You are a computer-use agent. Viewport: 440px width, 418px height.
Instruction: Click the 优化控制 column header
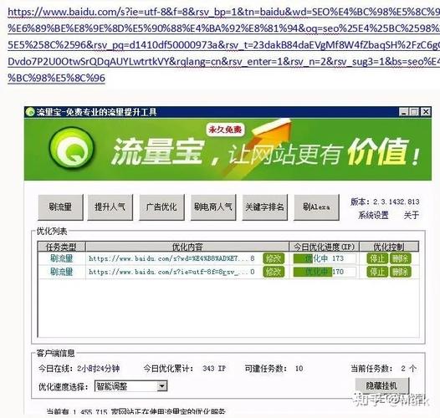coord(389,247)
